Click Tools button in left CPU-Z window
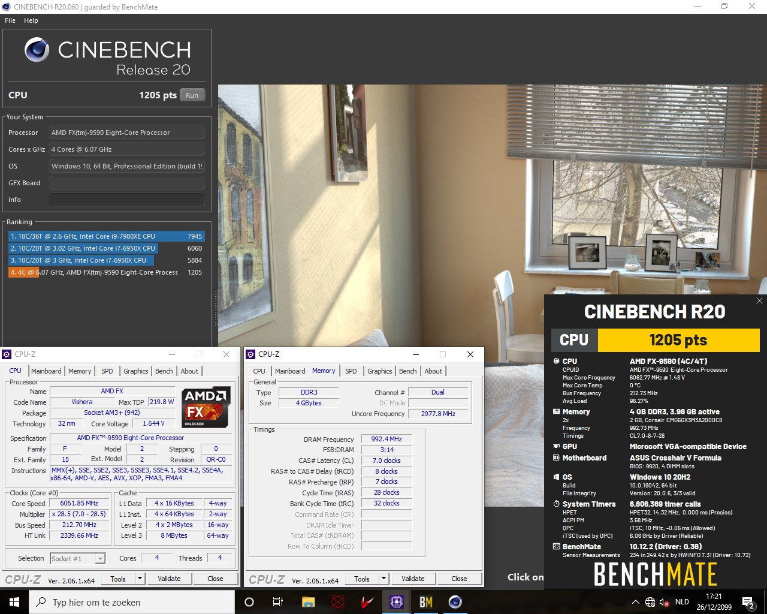The image size is (767, 614). (118, 579)
